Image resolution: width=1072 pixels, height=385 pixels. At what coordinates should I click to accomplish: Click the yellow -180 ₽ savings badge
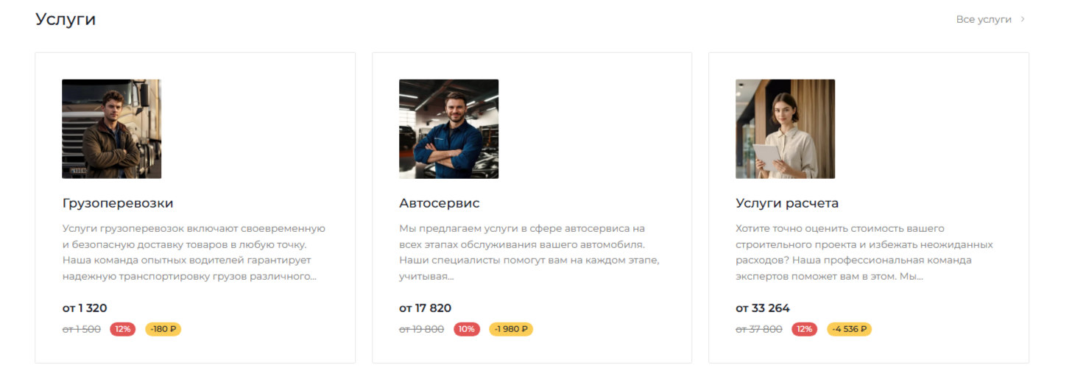click(x=163, y=329)
